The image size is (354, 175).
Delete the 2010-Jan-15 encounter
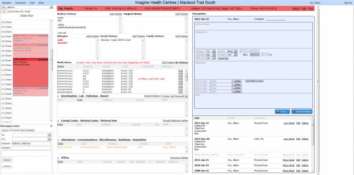click(305, 166)
